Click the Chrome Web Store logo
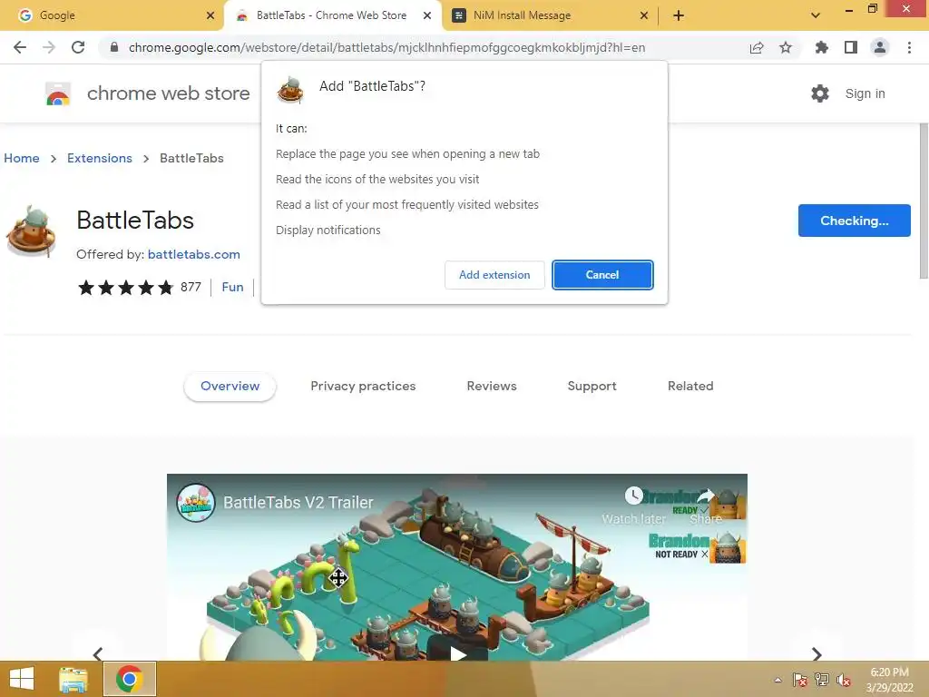Image resolution: width=929 pixels, height=697 pixels. click(x=58, y=93)
